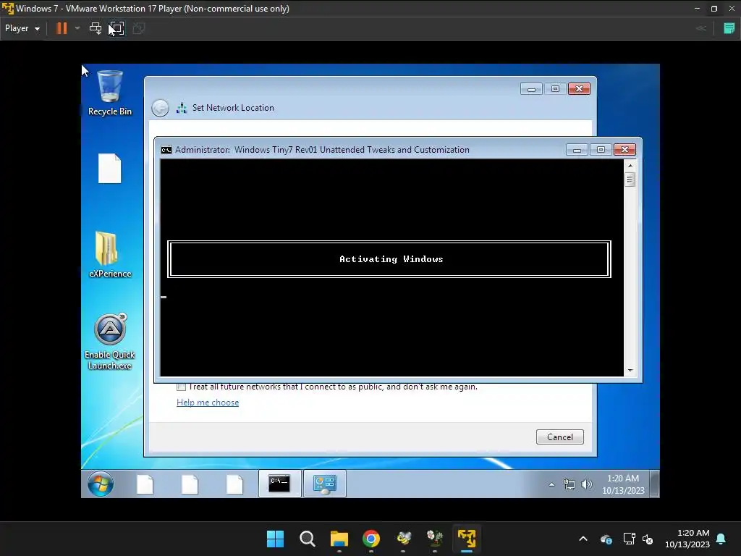741x556 pixels.
Task: Click the VMware logo in title bar
Action: (x=7, y=9)
